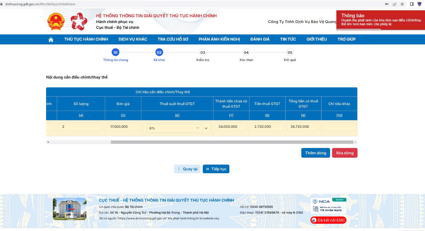Click the share page icon in address bar
This screenshot has height=231, width=425.
[395, 4]
